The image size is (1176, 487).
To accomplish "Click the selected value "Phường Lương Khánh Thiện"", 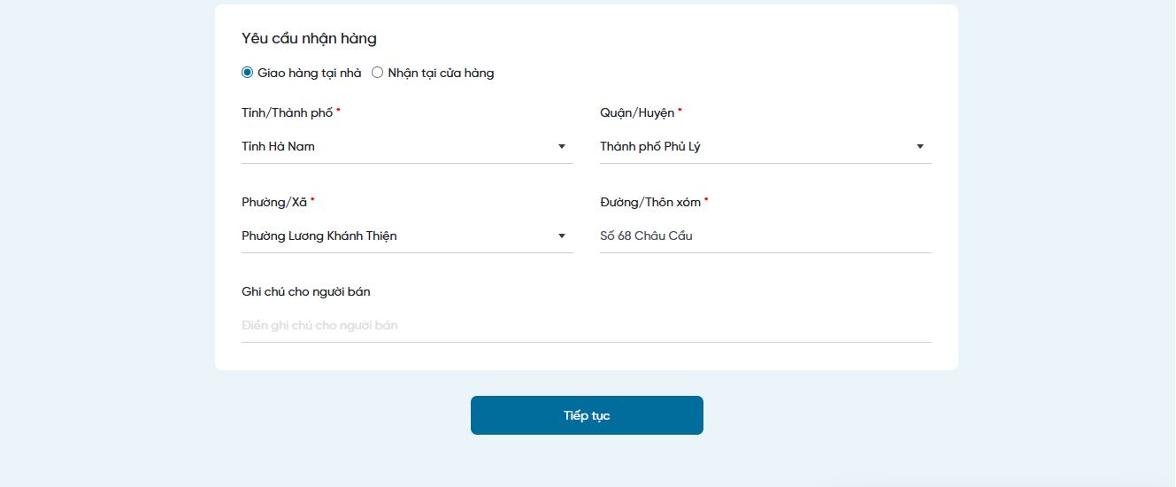I will [x=319, y=236].
